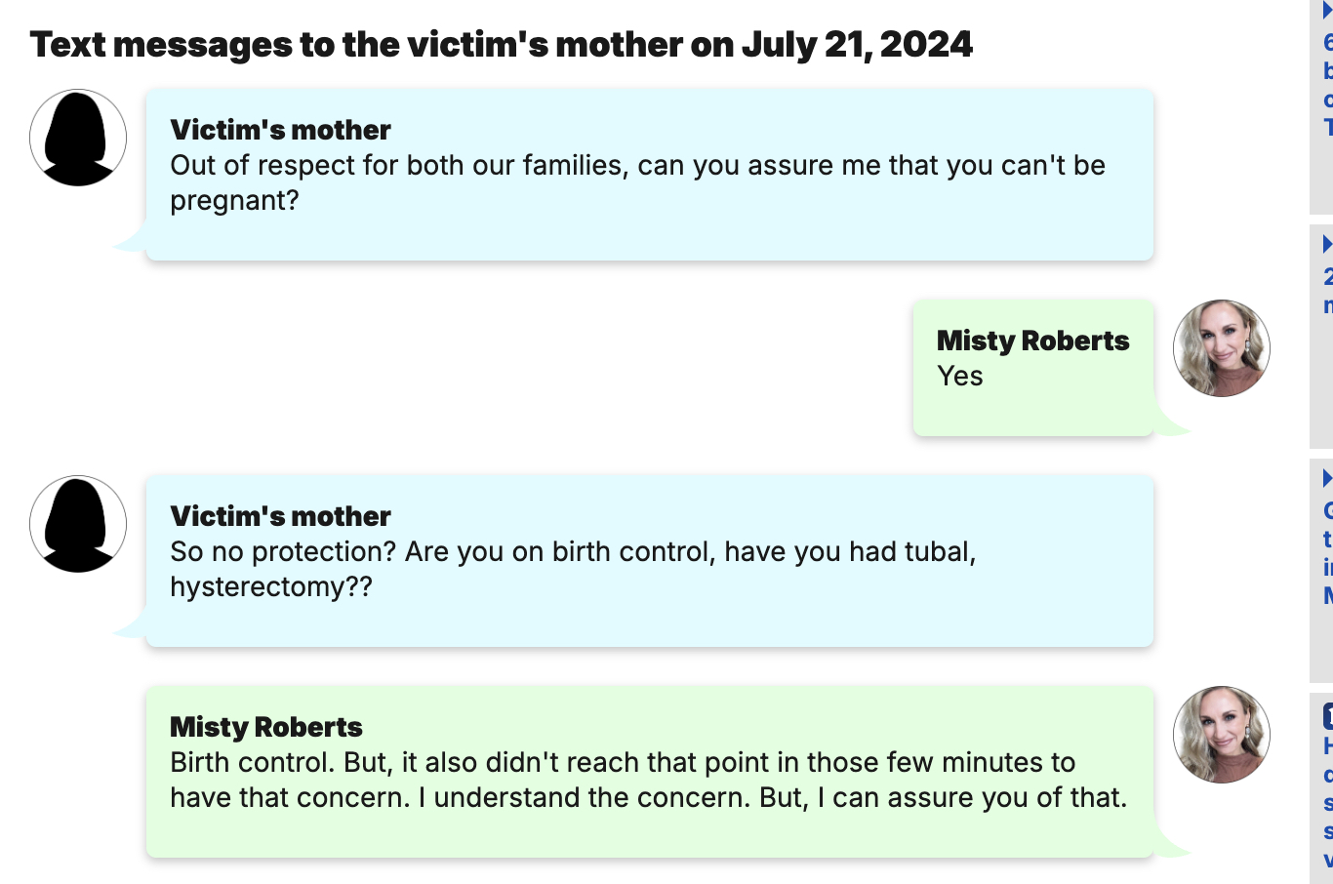The height and width of the screenshot is (884, 1333).
Task: Select 'Victim's mother' name above the pregnancy question
Action: (x=280, y=130)
